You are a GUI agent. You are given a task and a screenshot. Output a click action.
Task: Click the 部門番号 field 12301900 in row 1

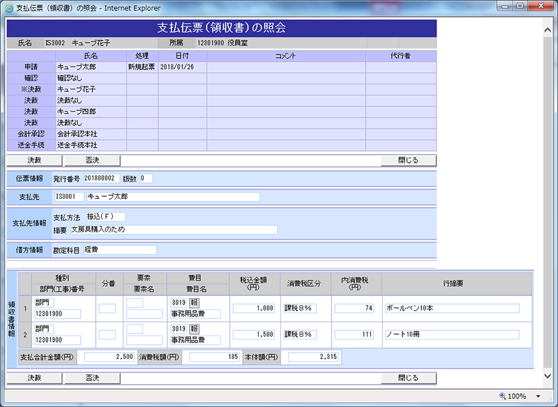coord(58,314)
